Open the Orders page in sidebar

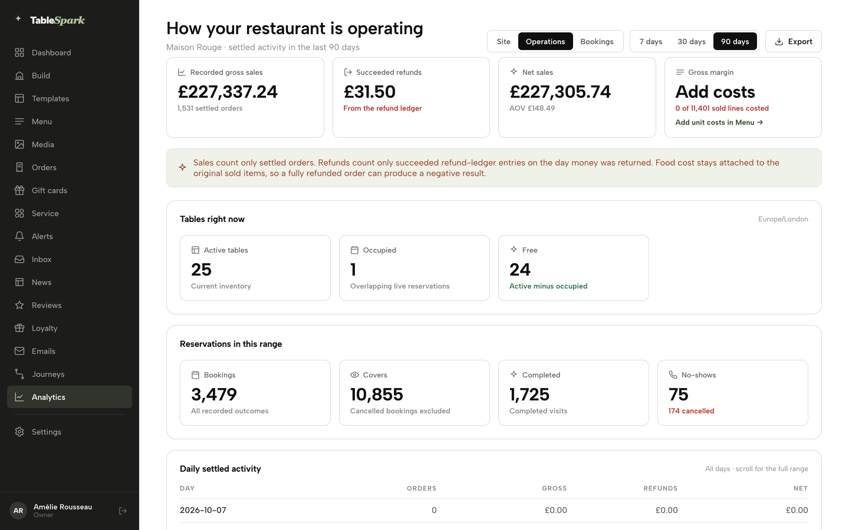point(70,167)
